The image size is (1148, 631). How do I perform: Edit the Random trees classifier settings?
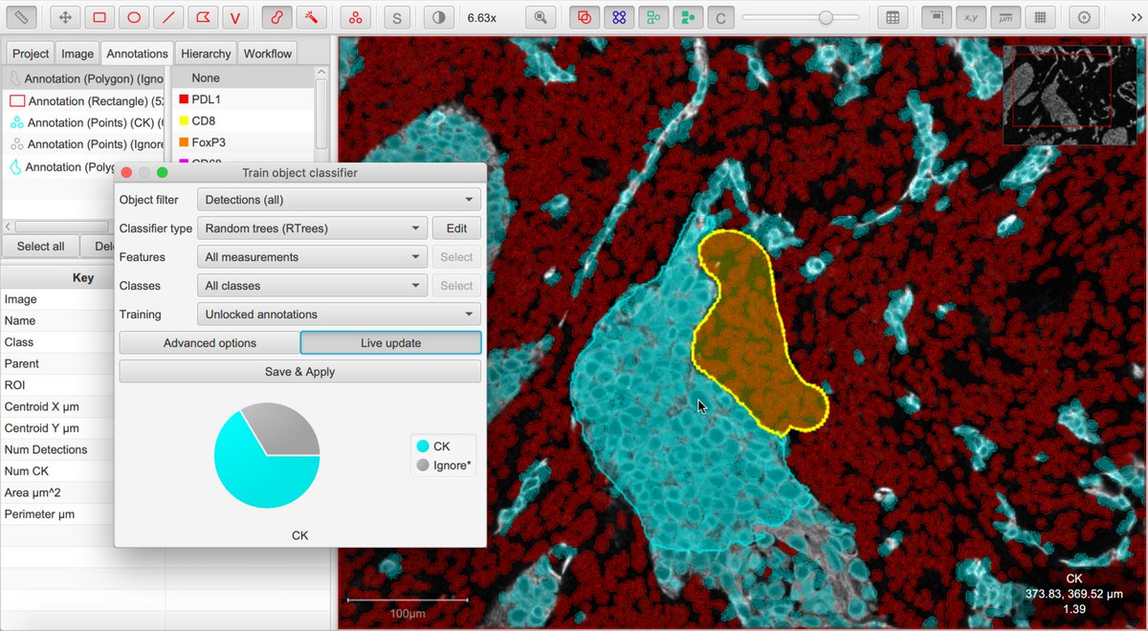456,228
